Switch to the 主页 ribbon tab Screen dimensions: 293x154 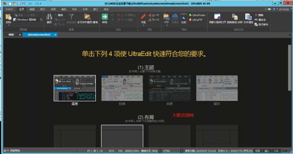[x=21, y=9]
